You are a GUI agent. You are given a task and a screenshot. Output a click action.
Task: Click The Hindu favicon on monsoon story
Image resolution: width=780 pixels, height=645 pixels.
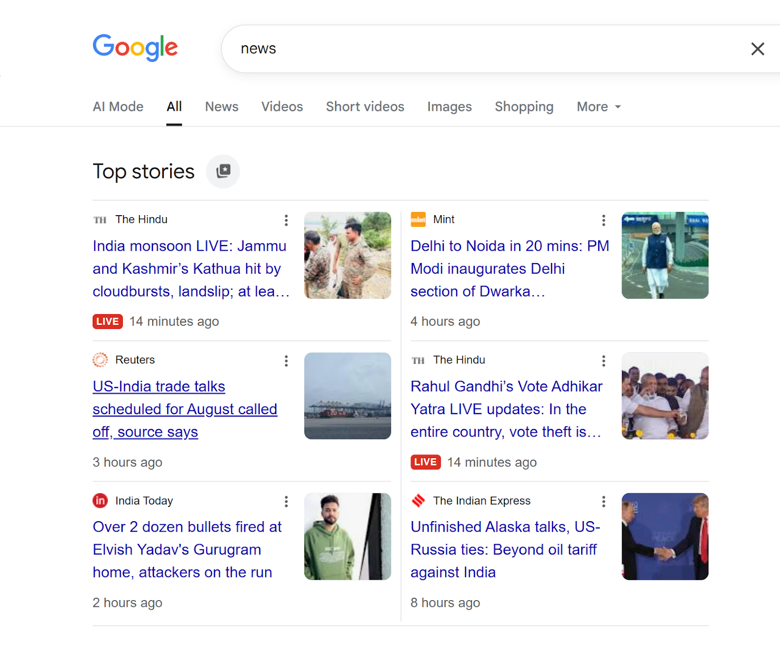pos(100,220)
